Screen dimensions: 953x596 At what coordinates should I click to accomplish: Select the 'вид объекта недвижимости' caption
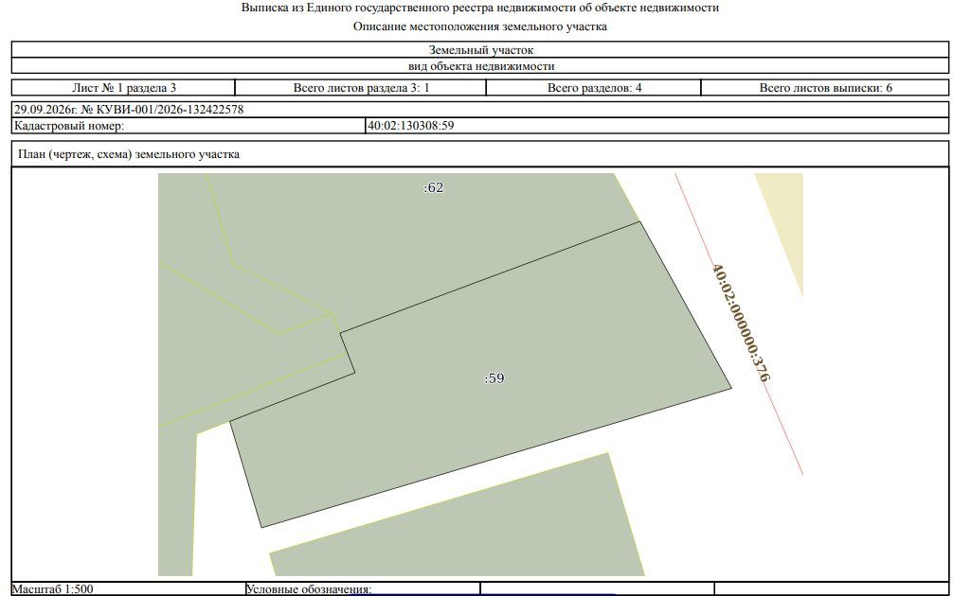[x=480, y=66]
